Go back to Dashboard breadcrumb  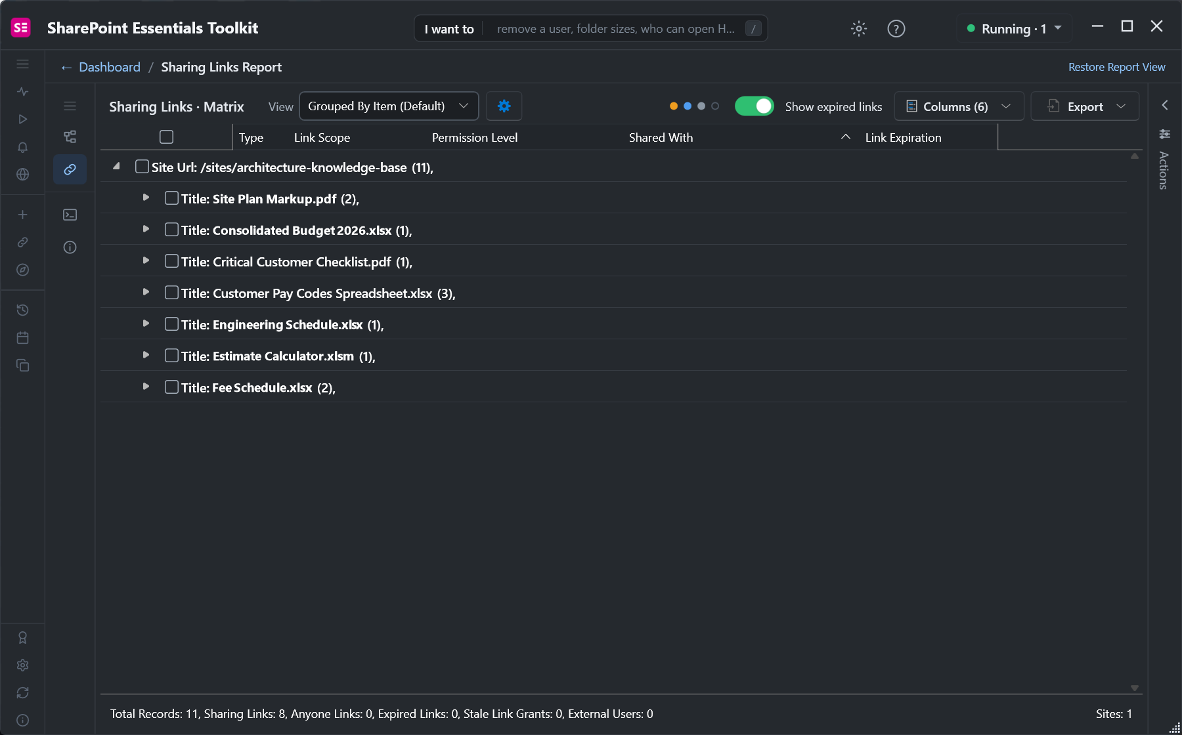point(109,67)
